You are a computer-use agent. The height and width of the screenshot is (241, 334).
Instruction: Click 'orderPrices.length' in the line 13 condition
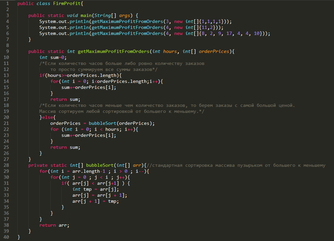click(x=92, y=76)
